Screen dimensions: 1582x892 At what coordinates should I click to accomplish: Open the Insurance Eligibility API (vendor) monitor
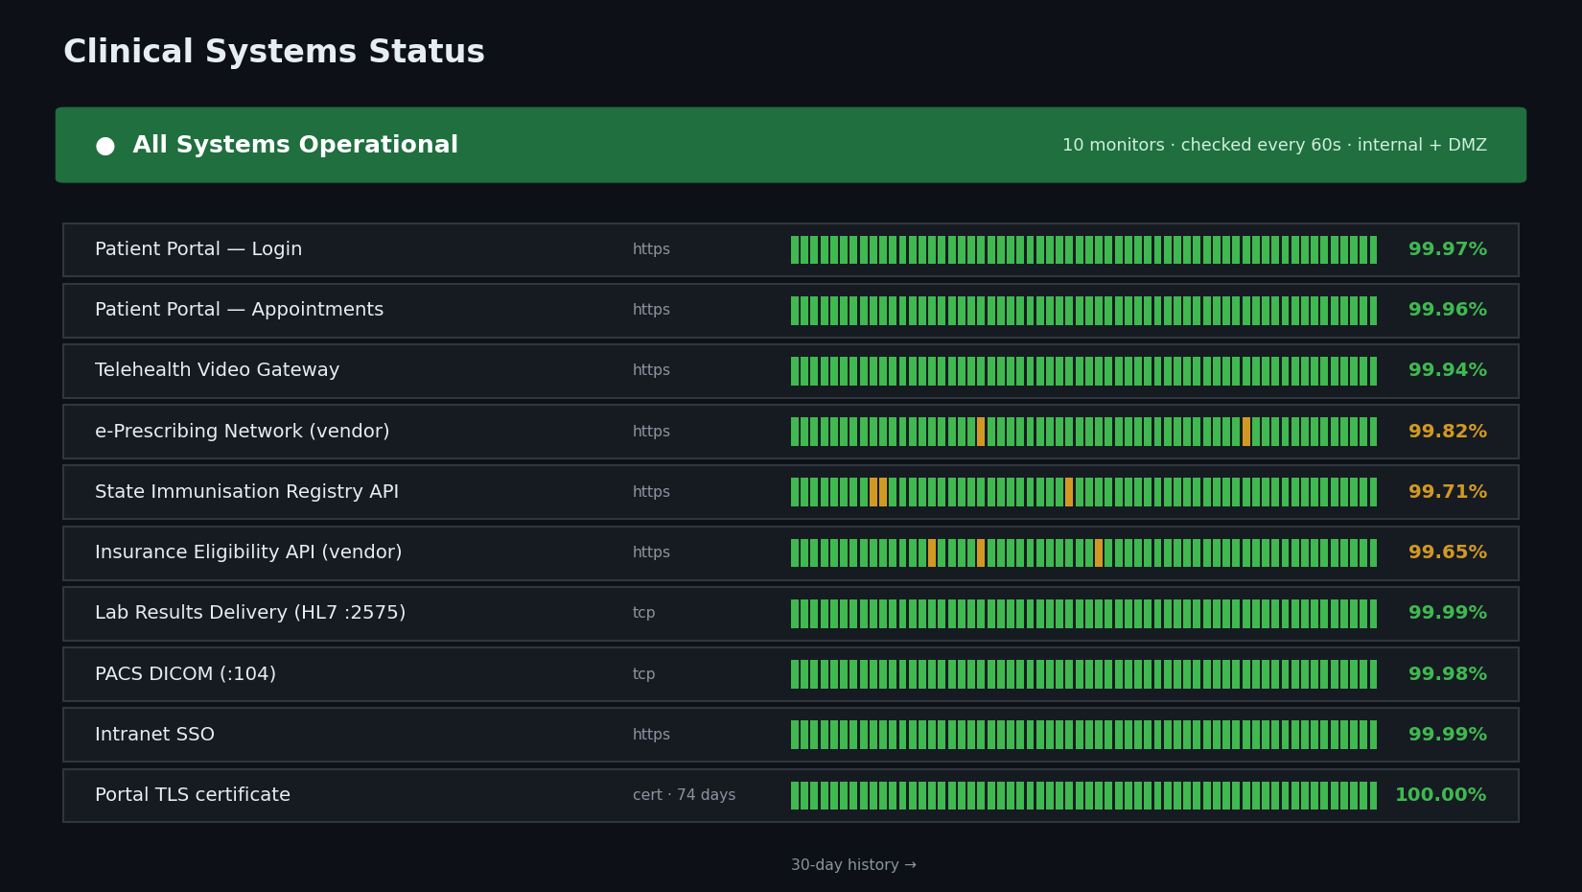[791, 552]
